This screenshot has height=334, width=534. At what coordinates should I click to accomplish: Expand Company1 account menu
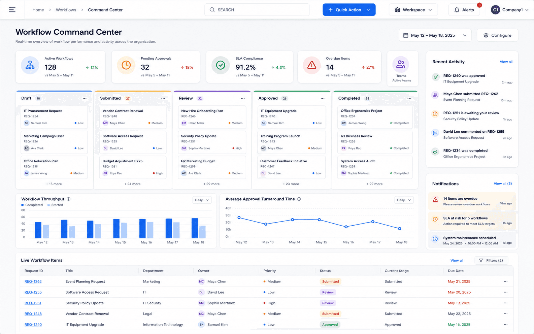pos(509,10)
